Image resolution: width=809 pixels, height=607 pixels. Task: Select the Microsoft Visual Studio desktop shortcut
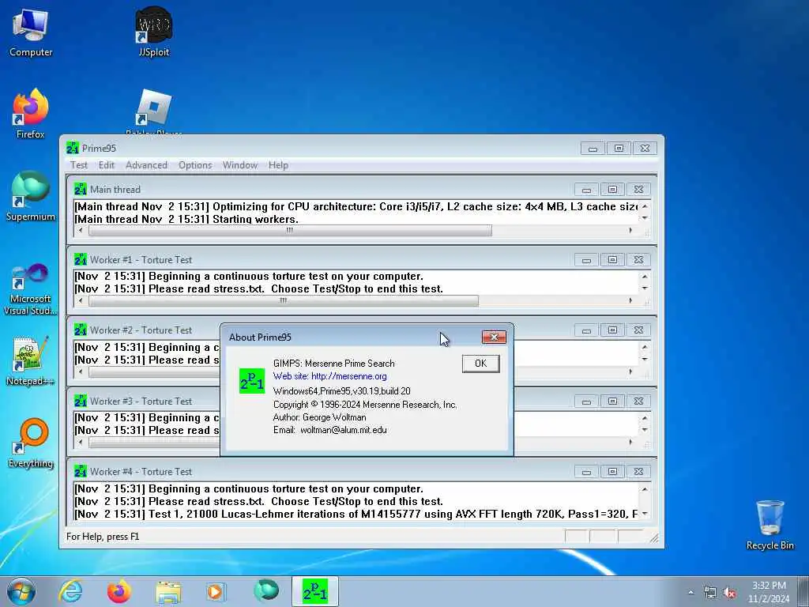pos(31,289)
